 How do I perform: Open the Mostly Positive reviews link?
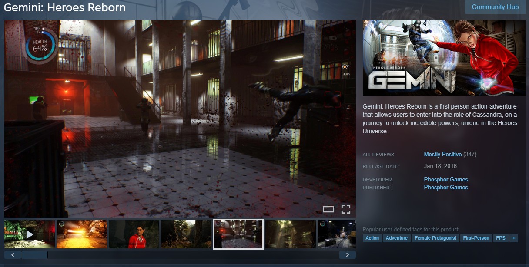(x=443, y=155)
